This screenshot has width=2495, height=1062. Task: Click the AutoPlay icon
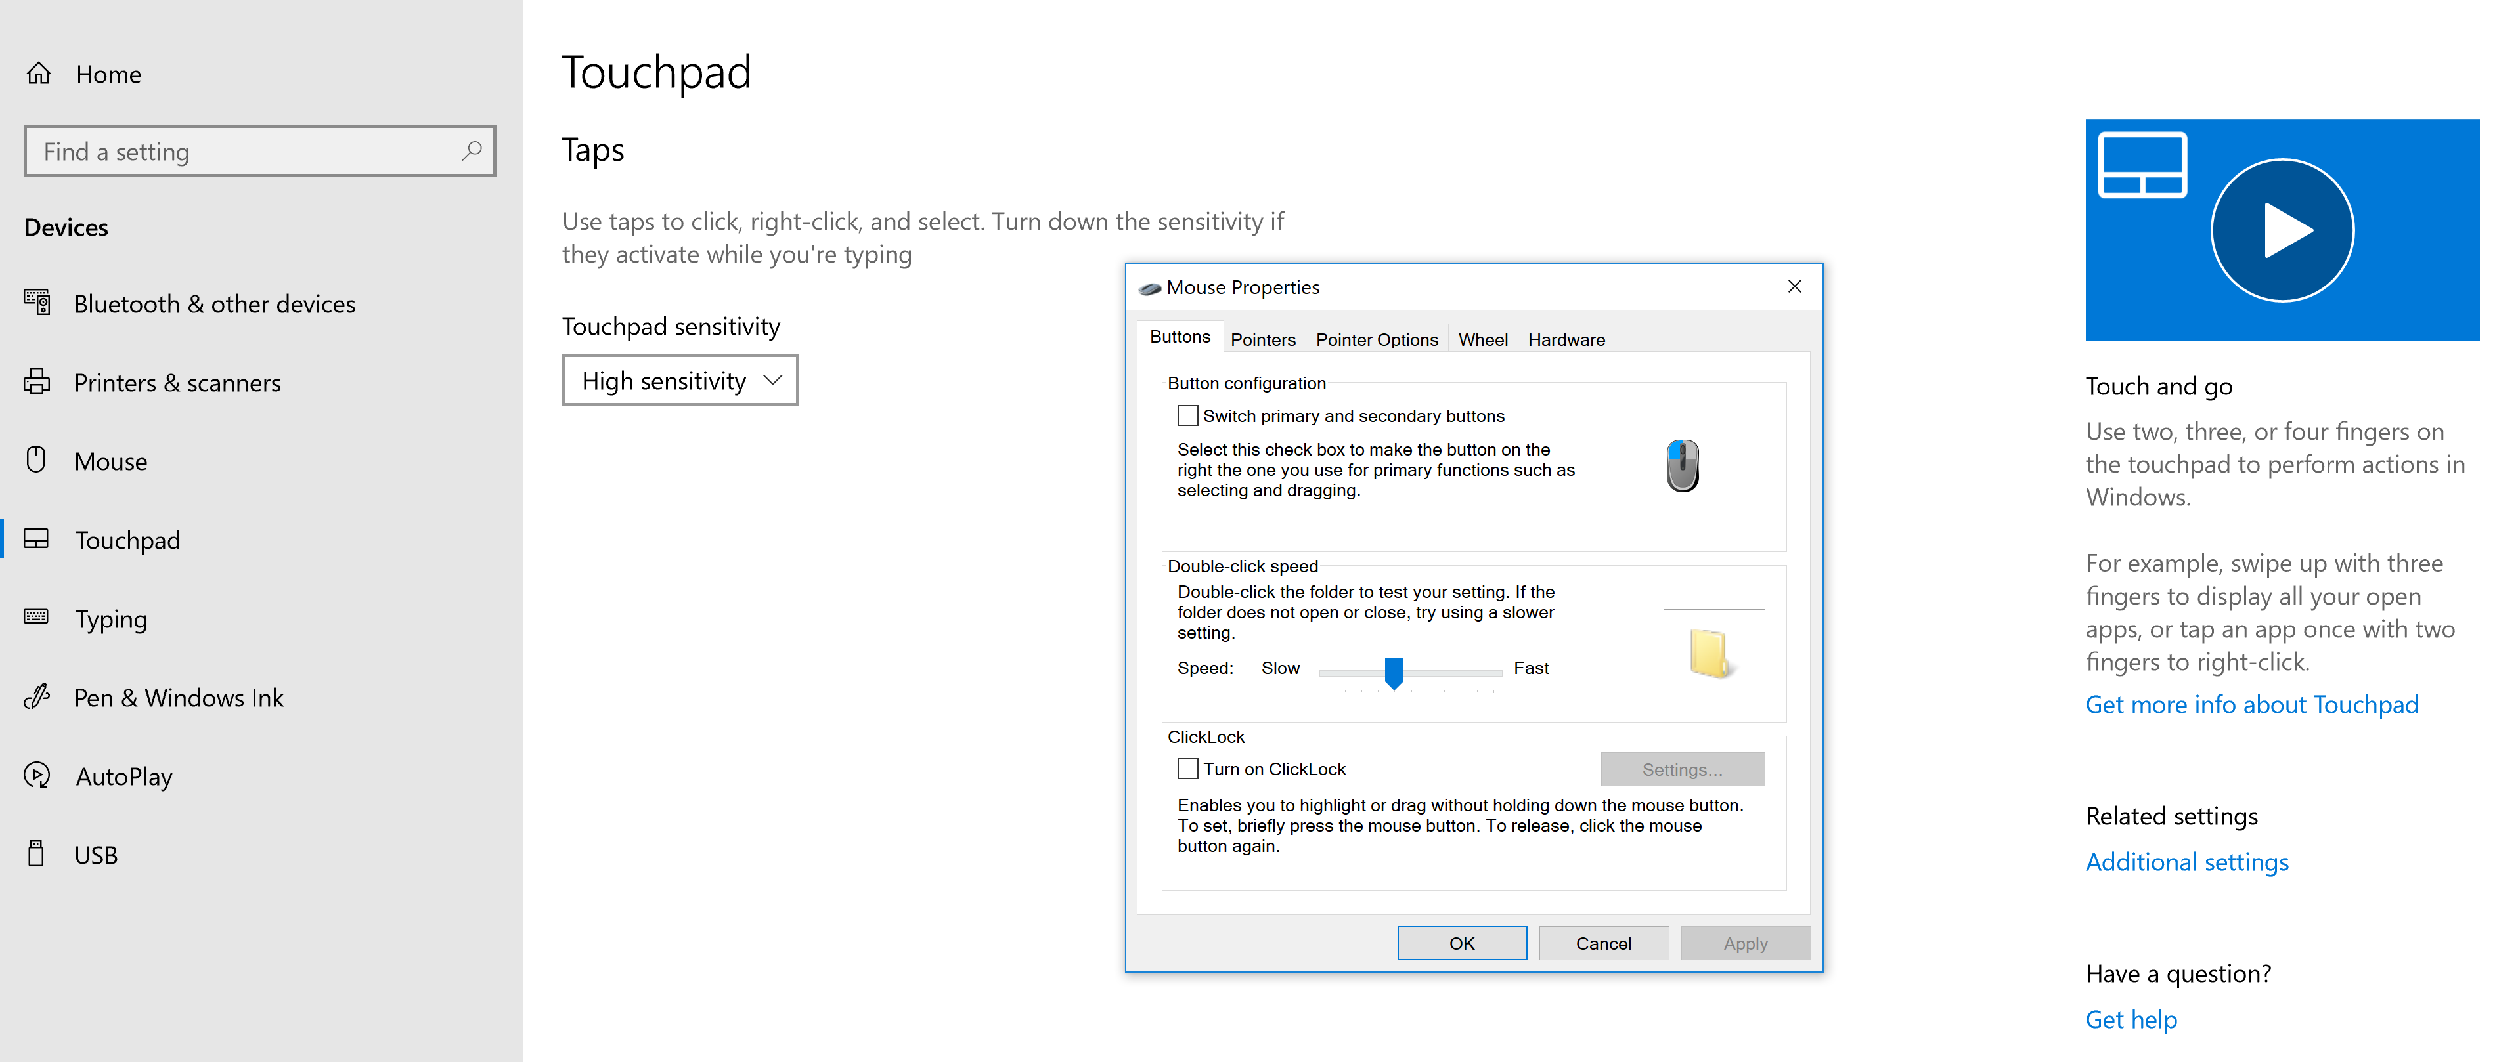click(x=37, y=775)
